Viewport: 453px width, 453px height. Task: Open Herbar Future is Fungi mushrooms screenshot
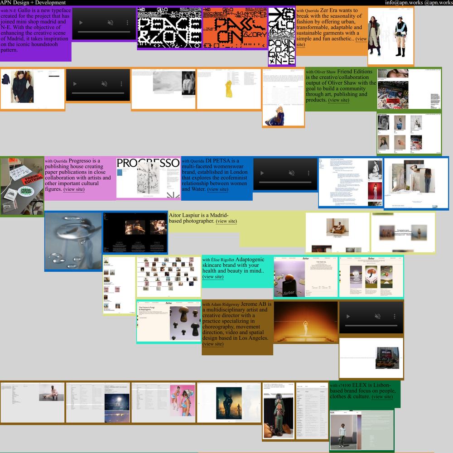[x=169, y=321]
